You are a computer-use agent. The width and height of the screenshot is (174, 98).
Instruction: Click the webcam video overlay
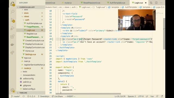pyautogui.click(x=137, y=20)
